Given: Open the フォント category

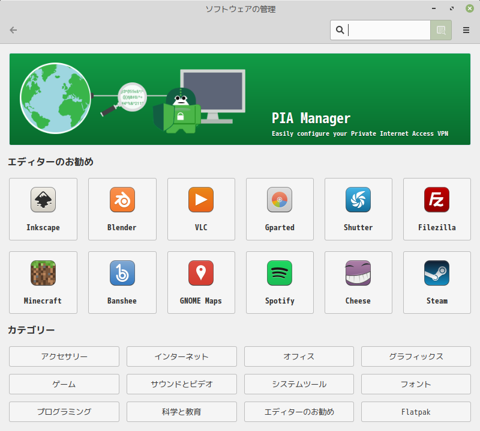Looking at the screenshot, I should (x=416, y=384).
